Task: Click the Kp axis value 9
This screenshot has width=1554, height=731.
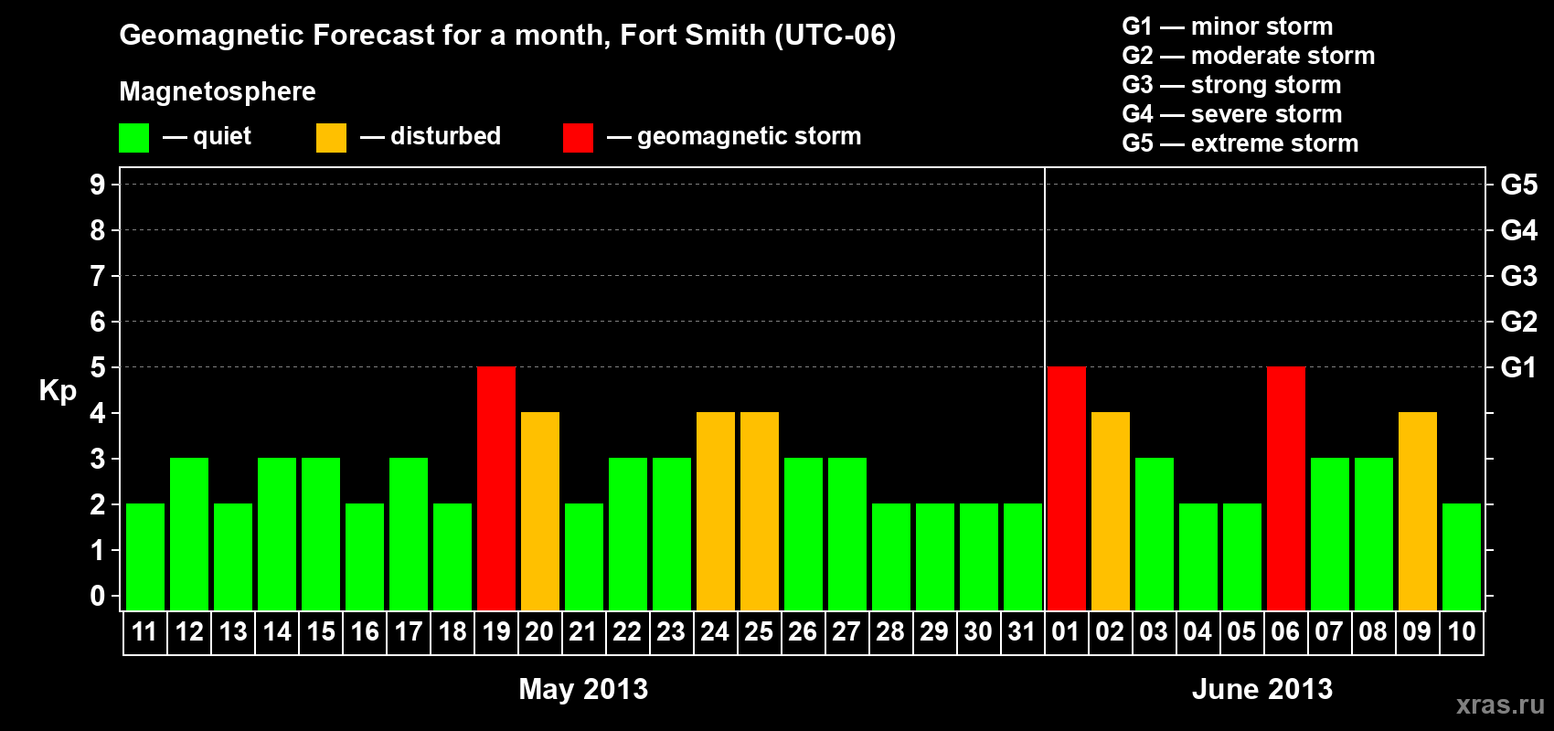Action: (98, 185)
